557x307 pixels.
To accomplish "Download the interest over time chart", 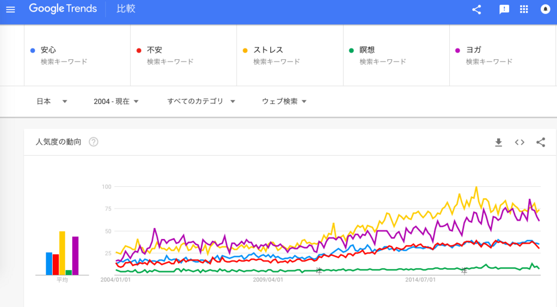I will click(498, 142).
